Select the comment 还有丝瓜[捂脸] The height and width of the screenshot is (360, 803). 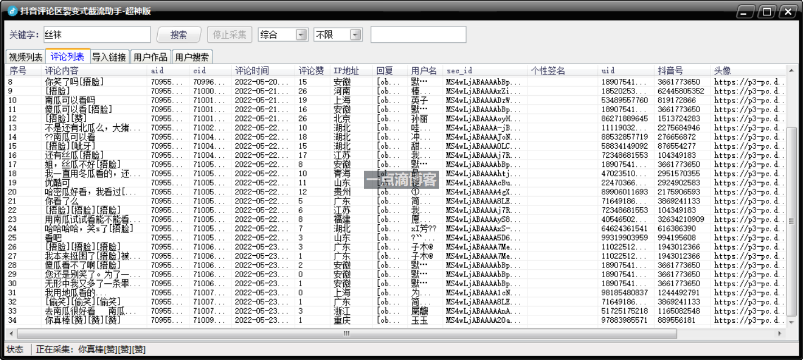(74, 155)
